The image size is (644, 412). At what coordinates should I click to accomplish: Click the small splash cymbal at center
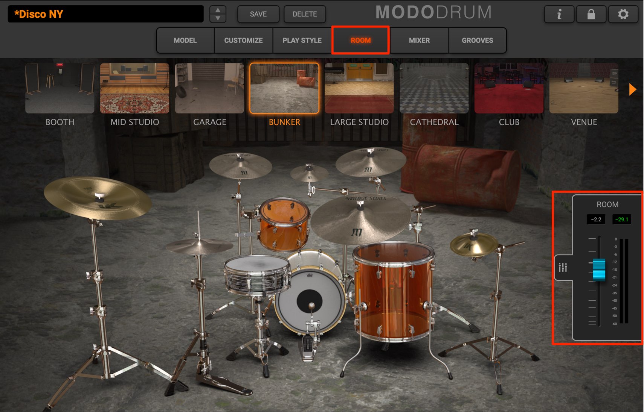click(309, 173)
